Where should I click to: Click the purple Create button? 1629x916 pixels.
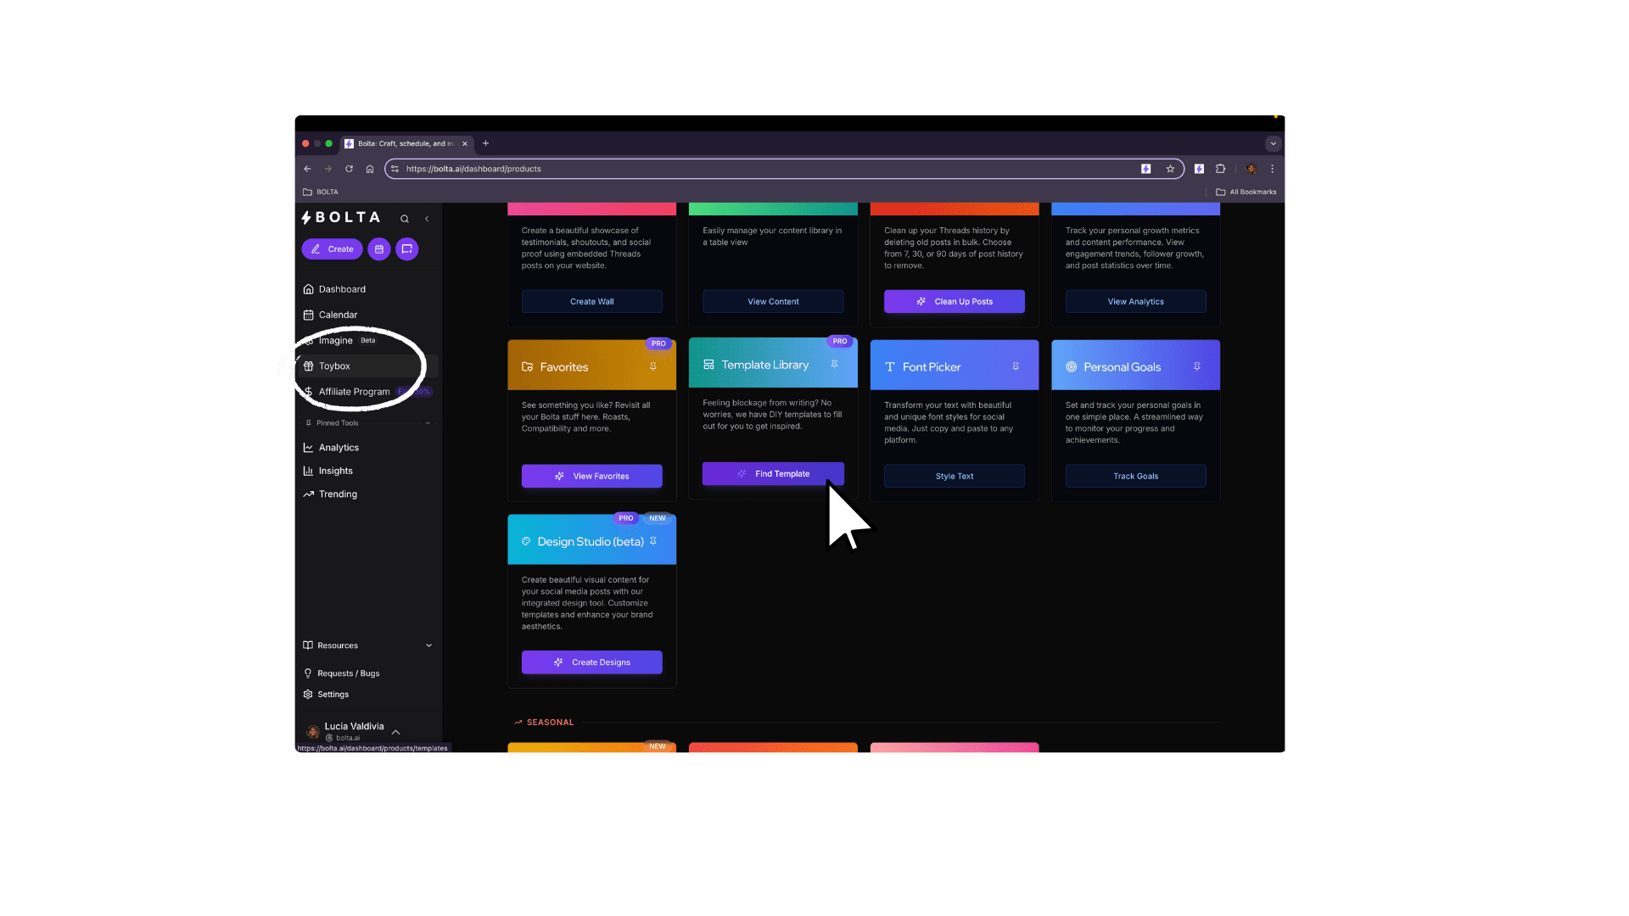point(332,249)
